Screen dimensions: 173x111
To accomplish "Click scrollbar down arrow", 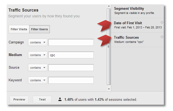I will (x=109, y=89).
